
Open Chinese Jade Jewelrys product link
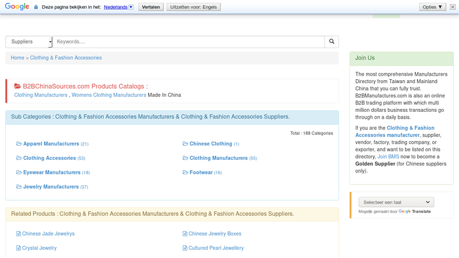tap(48, 233)
